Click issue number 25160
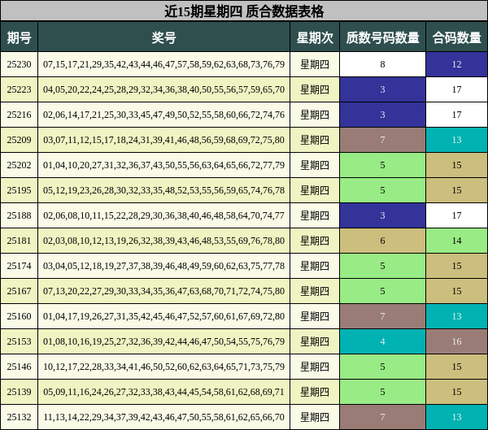Screen dimensions: 488x430 coord(19,316)
